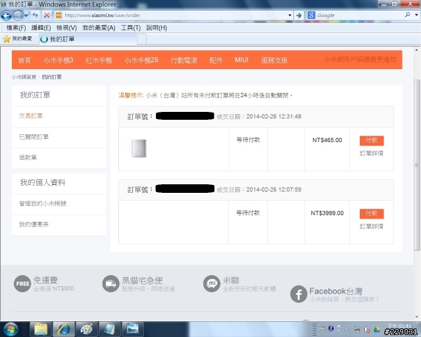Image resolution: width=421 pixels, height=337 pixels.
Task: Click the page vertical scrollbar thumb
Action: pyautogui.click(x=416, y=165)
